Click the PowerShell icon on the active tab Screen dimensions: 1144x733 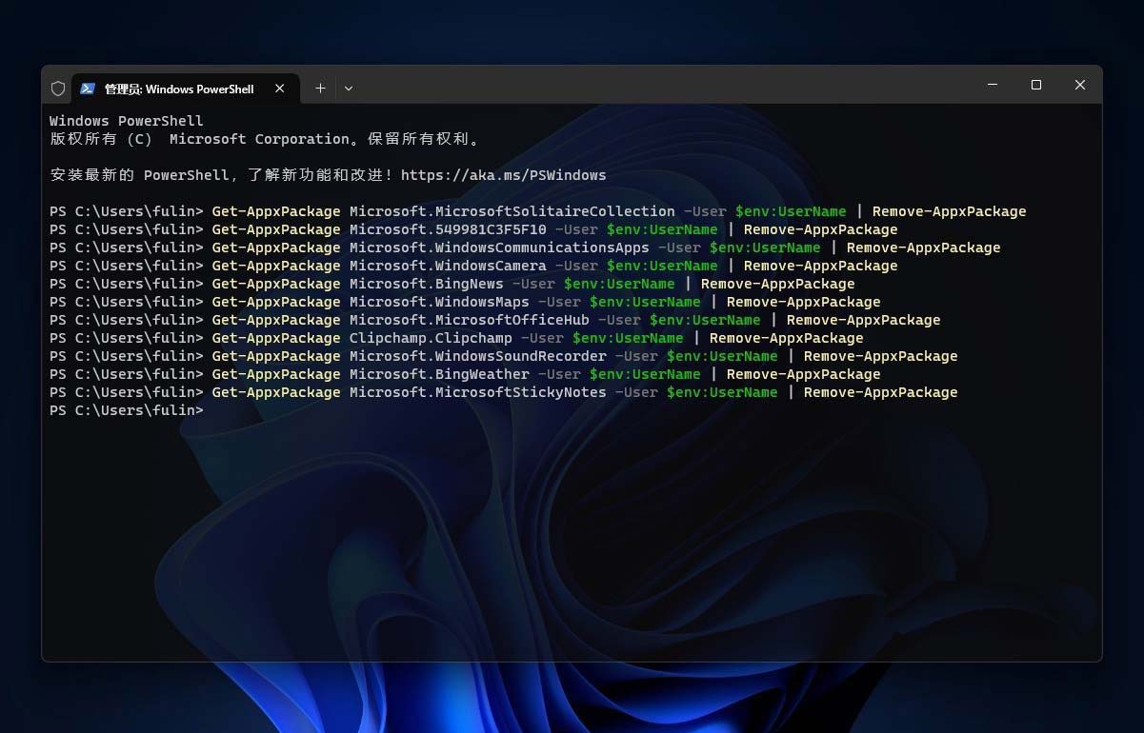click(89, 88)
